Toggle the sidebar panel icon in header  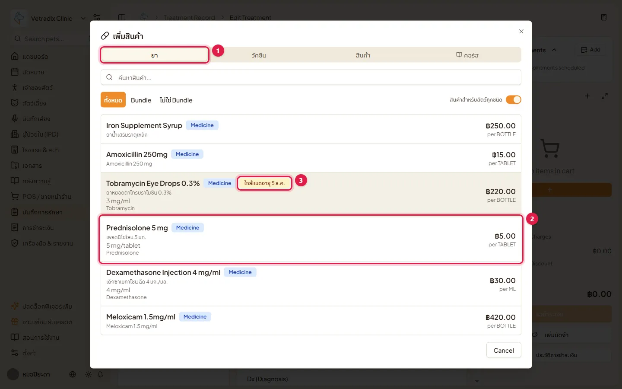coord(122,17)
